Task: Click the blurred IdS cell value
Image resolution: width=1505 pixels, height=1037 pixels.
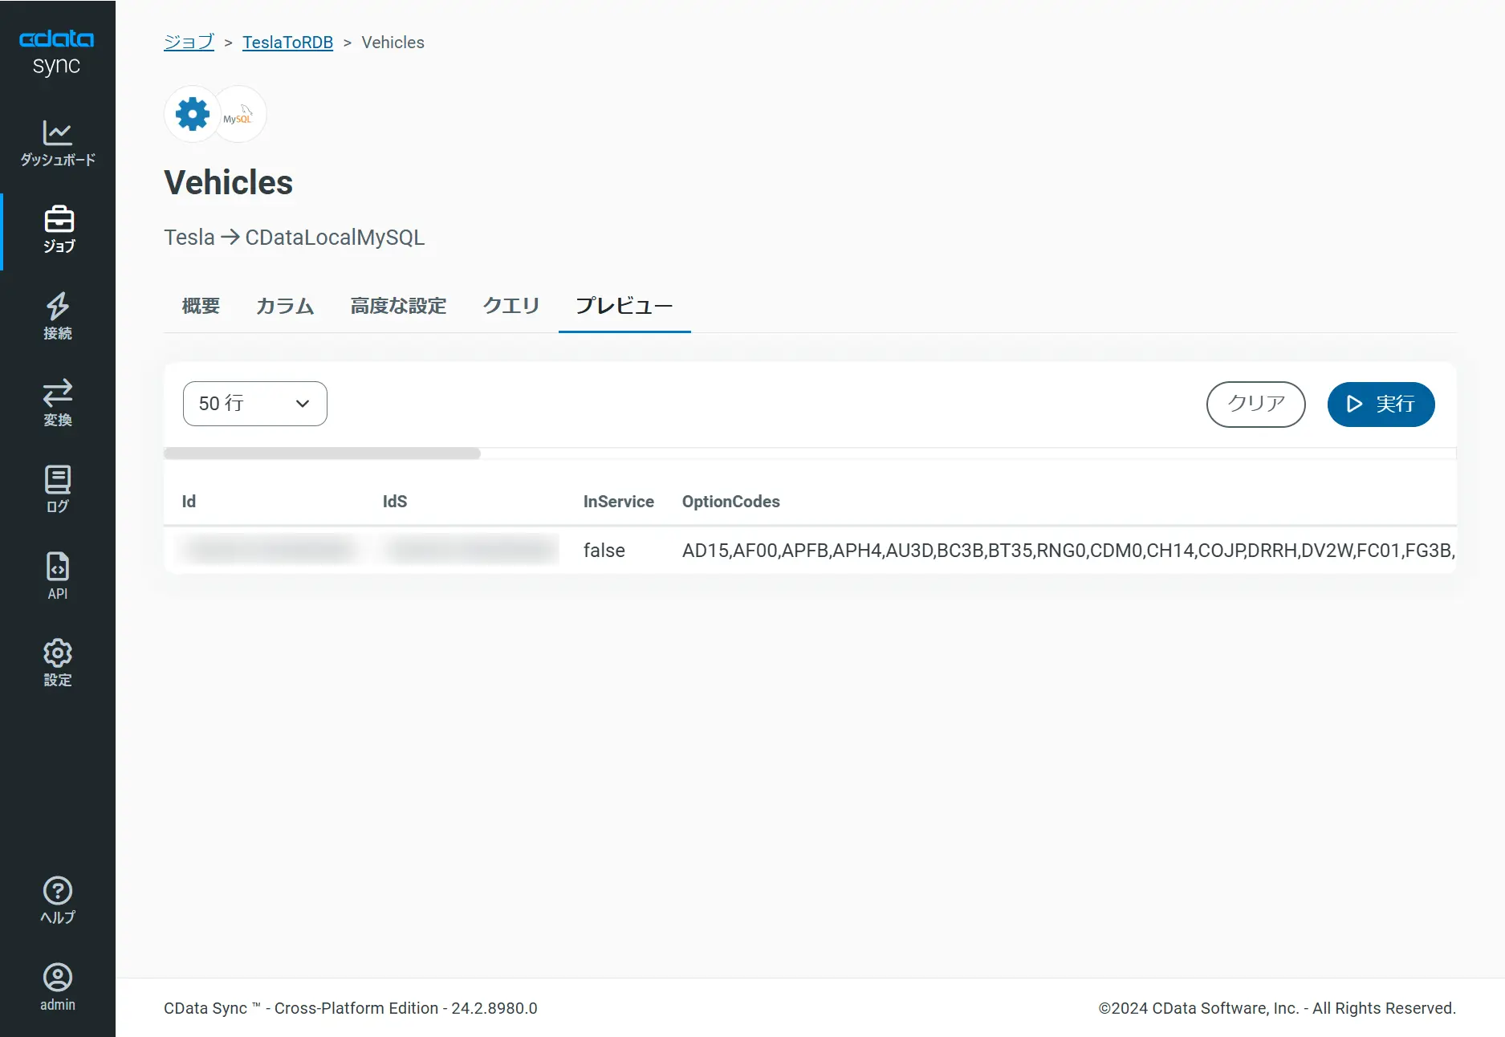Action: pos(472,550)
